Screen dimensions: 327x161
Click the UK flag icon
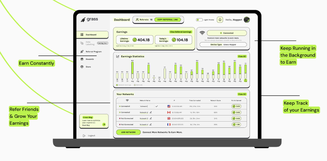click(169, 119)
